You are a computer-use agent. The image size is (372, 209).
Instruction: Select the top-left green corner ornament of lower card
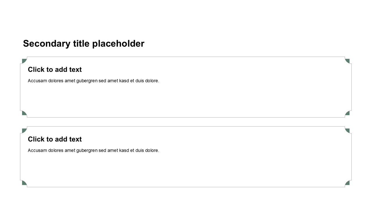pyautogui.click(x=24, y=131)
